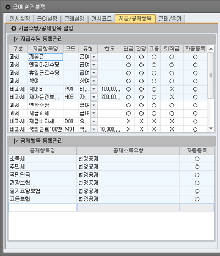
Task: Click gear icon beside 급여 환경설정 title
Action: [x=8, y=7]
